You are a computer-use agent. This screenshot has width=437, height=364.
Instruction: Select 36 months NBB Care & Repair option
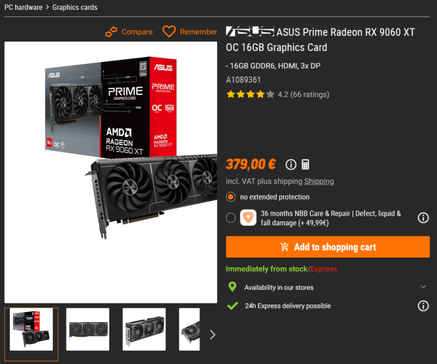[231, 218]
